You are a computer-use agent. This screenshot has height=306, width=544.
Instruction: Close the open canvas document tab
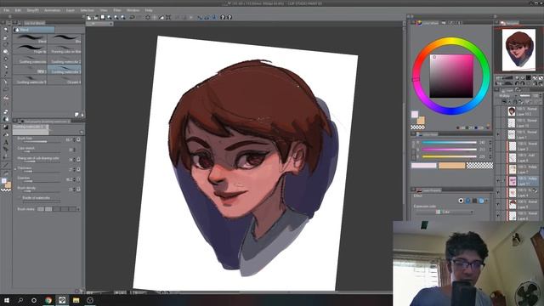click(x=110, y=24)
